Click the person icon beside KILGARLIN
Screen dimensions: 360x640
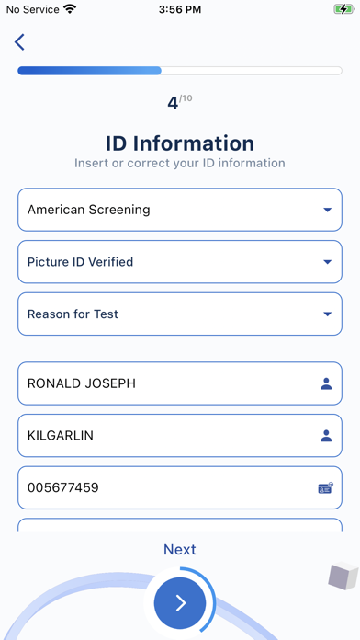(x=326, y=436)
